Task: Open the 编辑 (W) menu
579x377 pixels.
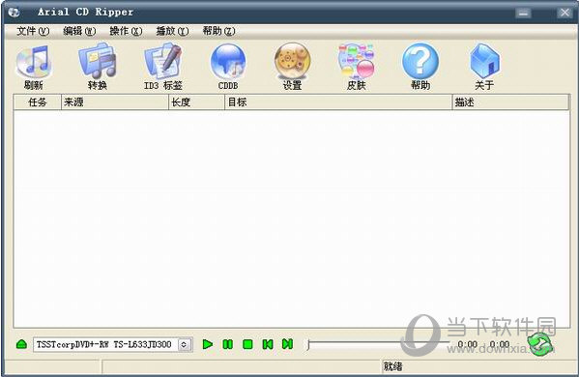Action: pyautogui.click(x=79, y=31)
